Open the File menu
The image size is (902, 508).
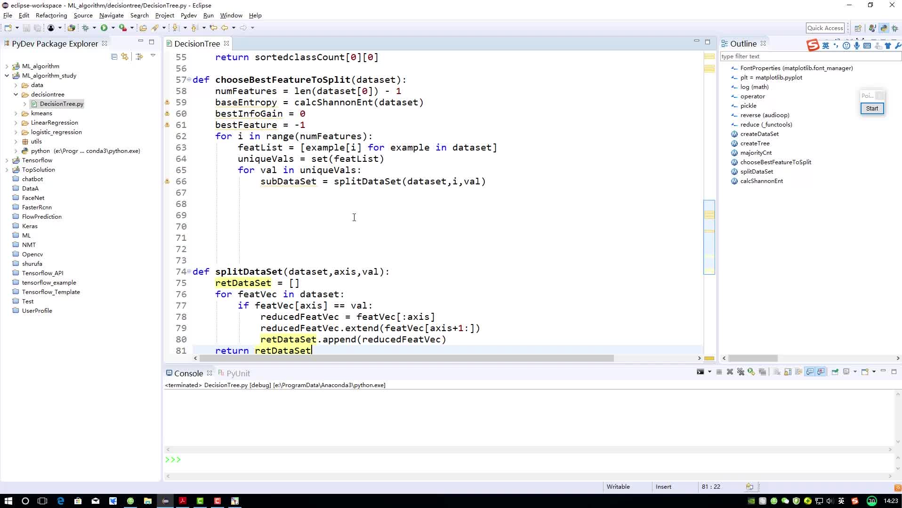click(8, 16)
